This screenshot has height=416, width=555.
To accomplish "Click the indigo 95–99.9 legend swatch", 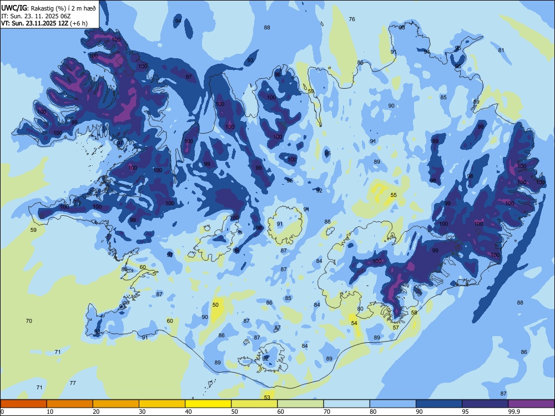I will pos(485,404).
